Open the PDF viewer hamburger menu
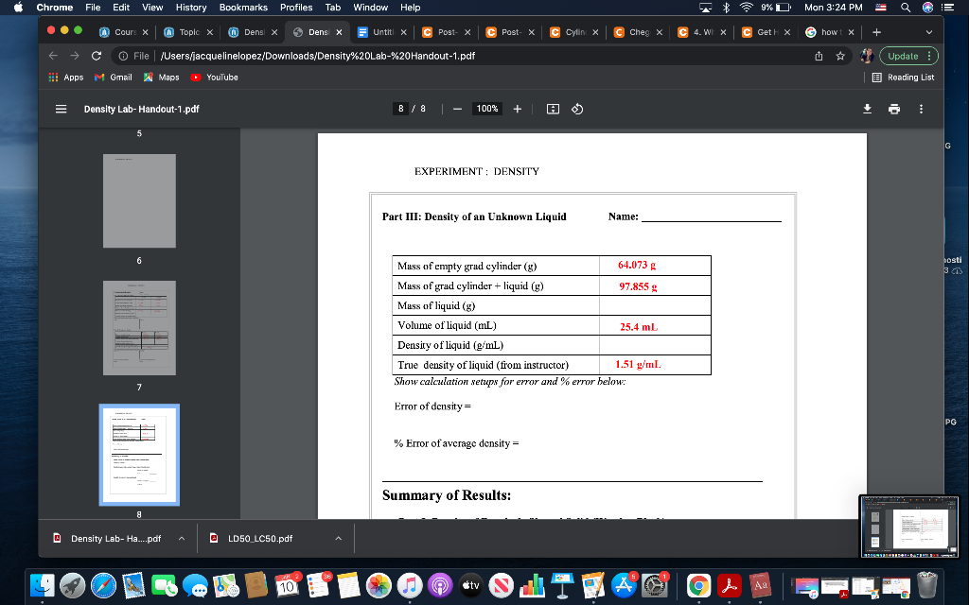Image resolution: width=969 pixels, height=605 pixels. (61, 109)
